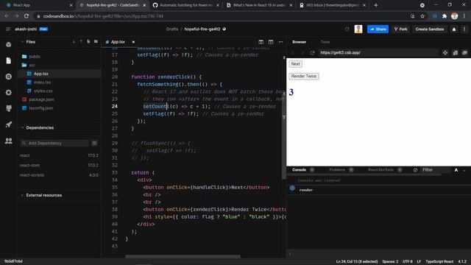
Task: Click the Next button in preview
Action: click(x=296, y=64)
